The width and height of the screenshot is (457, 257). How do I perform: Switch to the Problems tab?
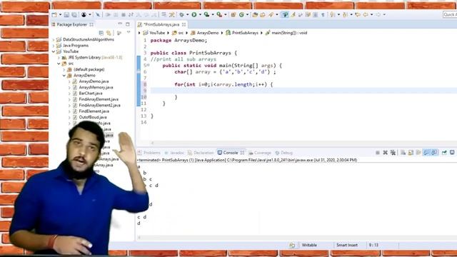[149, 153]
